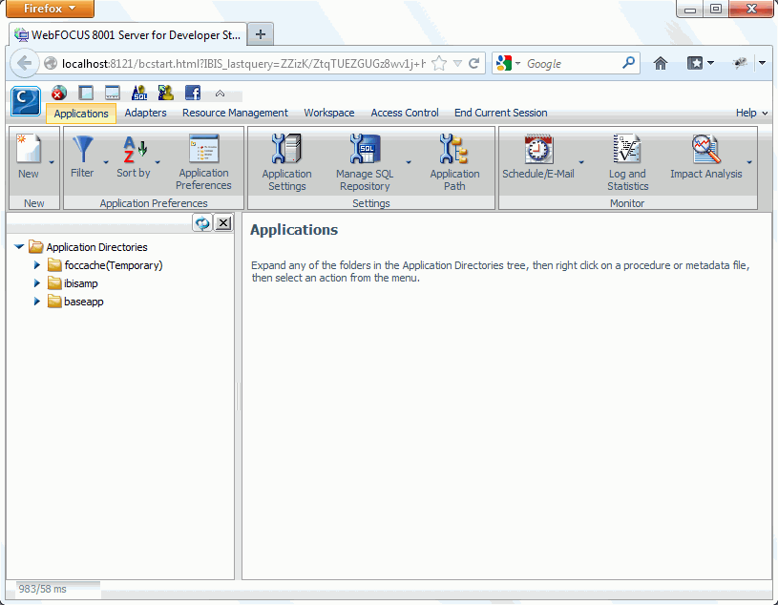Open a new browser tab

[x=260, y=34]
